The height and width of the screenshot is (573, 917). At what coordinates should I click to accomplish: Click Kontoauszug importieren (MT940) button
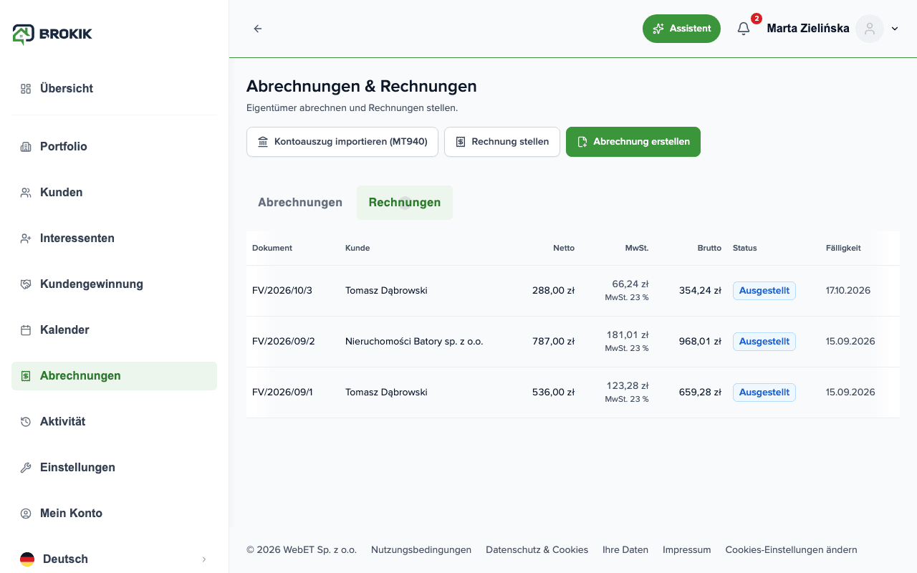point(342,142)
